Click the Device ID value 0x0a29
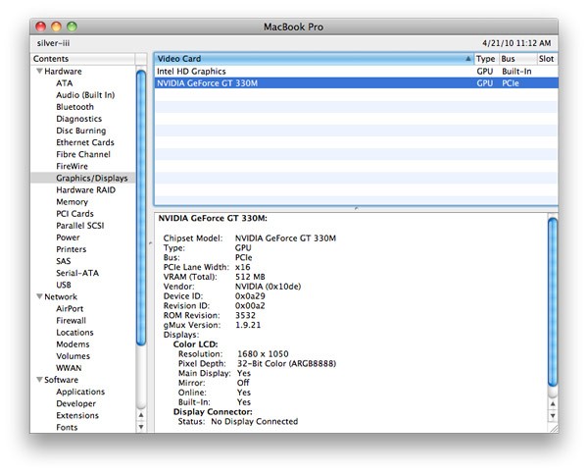The width and height of the screenshot is (588, 474). 250,296
